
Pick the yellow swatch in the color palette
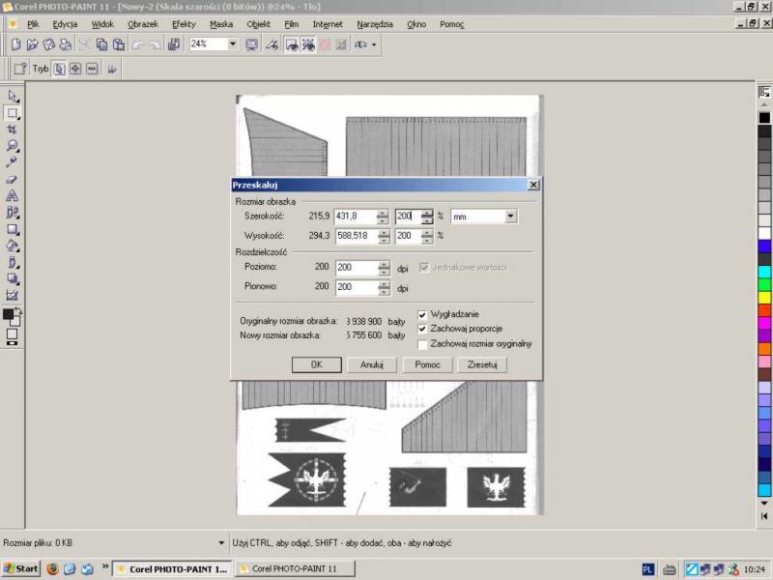[x=764, y=298]
